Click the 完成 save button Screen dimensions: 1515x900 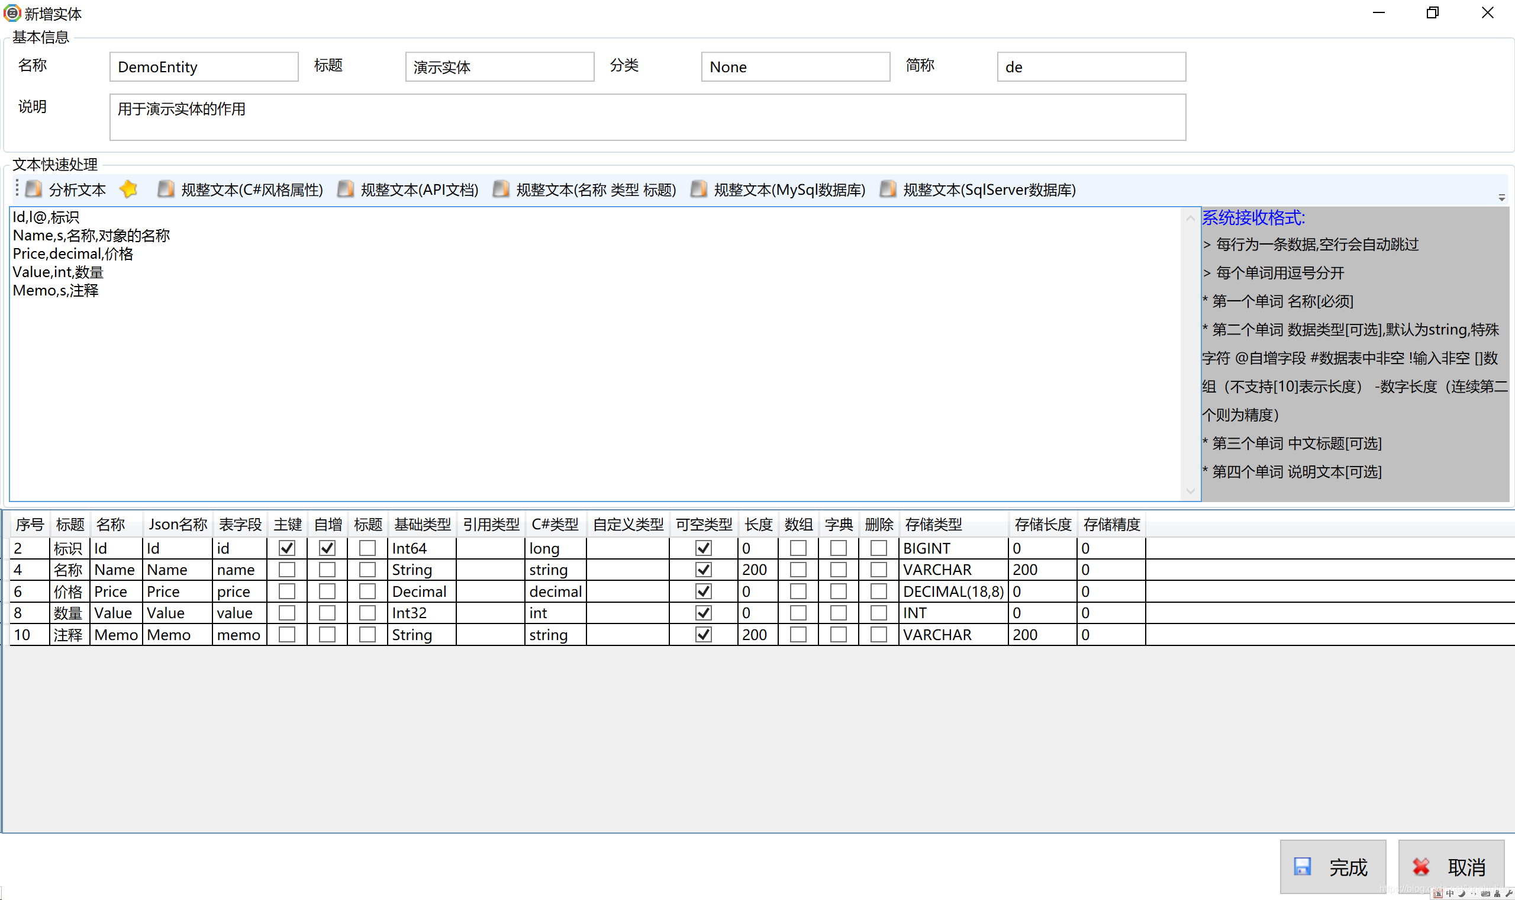(x=1333, y=867)
